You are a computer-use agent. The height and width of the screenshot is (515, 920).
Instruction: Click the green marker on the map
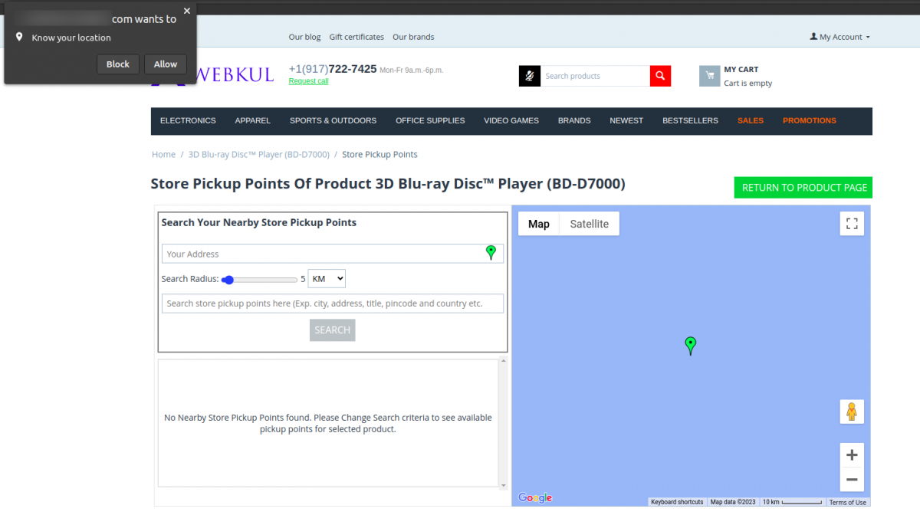coord(690,346)
